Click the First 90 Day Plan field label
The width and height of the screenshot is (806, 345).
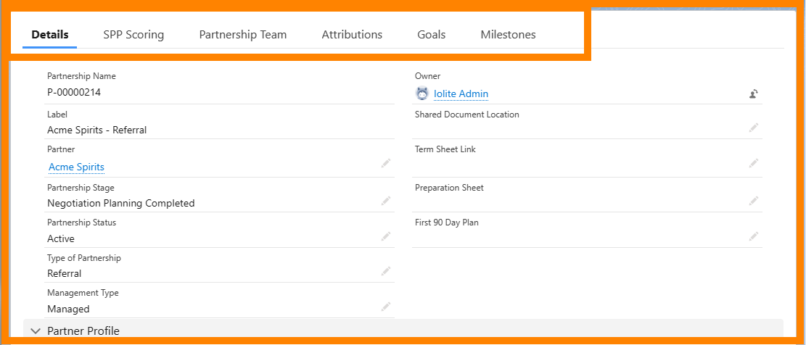(x=447, y=223)
